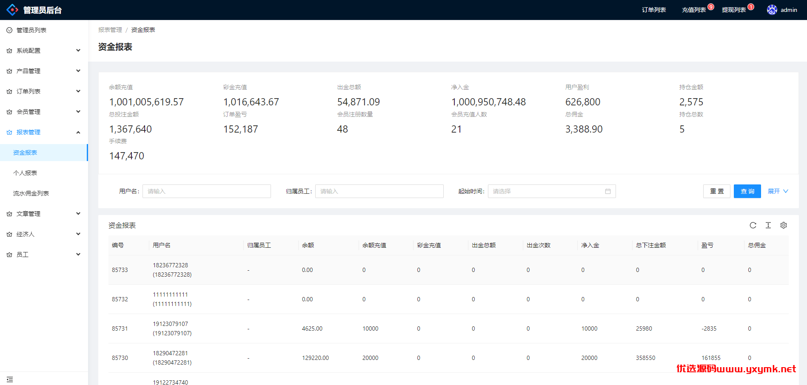Viewport: 807px width, 385px height.
Task: Click the admin username in the header
Action: [789, 10]
